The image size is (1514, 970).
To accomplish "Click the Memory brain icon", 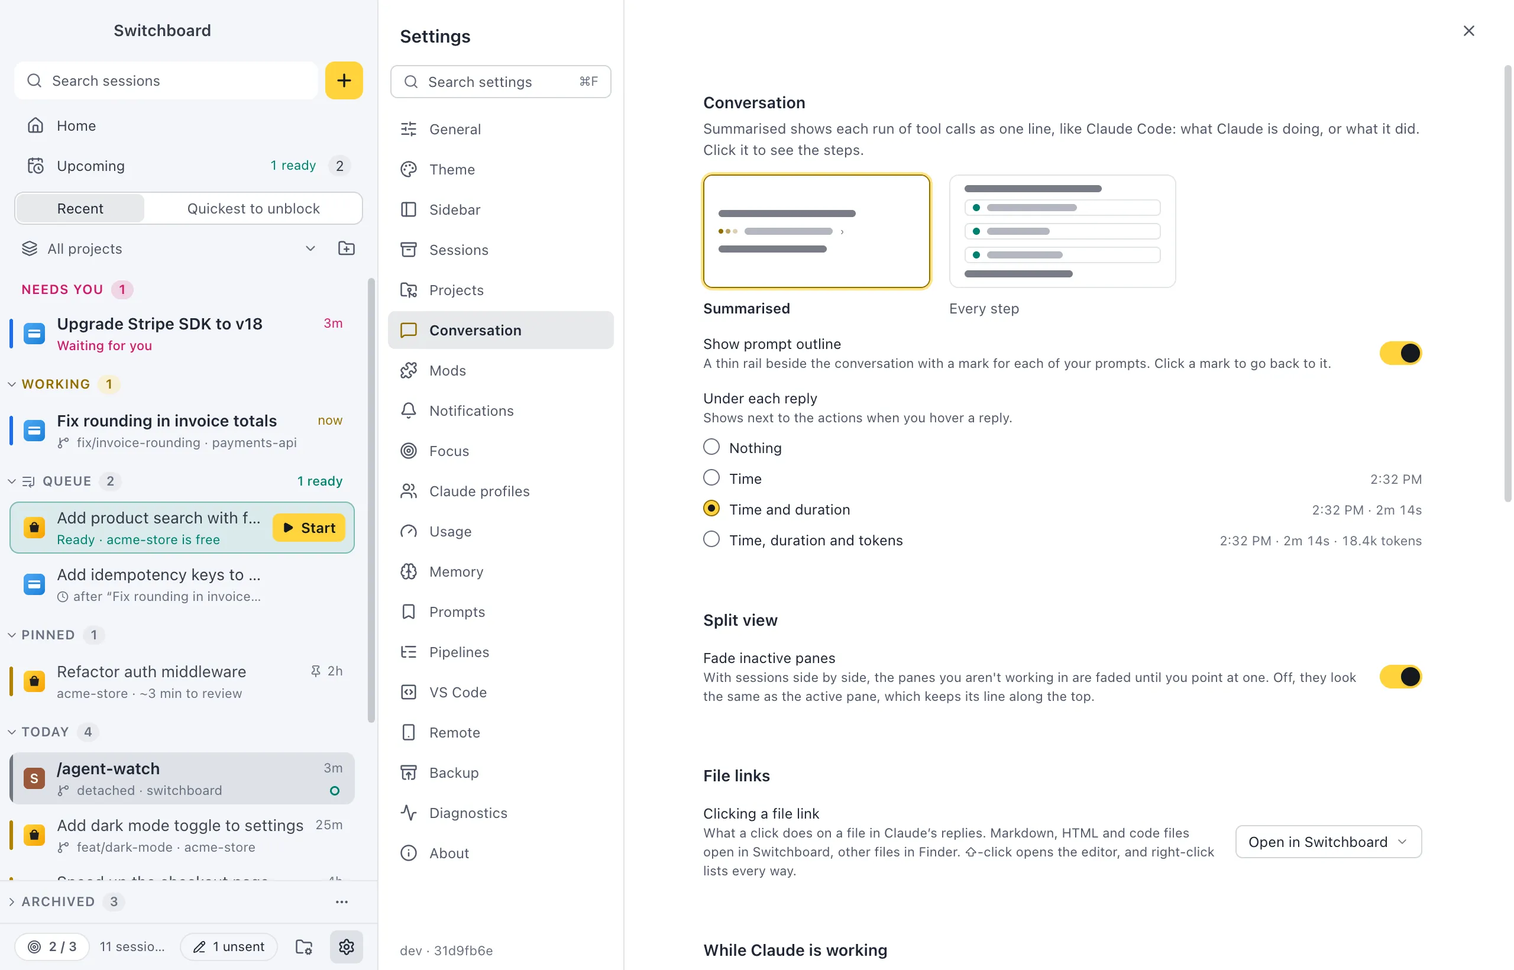I will (x=409, y=571).
